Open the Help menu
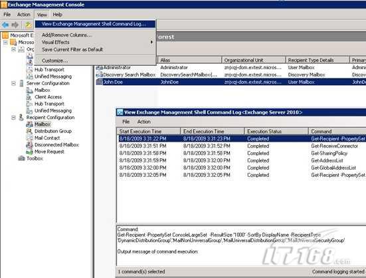This screenshot has height=278, width=366. pyautogui.click(x=57, y=15)
